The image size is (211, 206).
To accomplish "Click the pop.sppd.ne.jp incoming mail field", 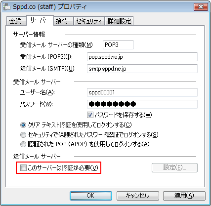I will pyautogui.click(x=142, y=57).
